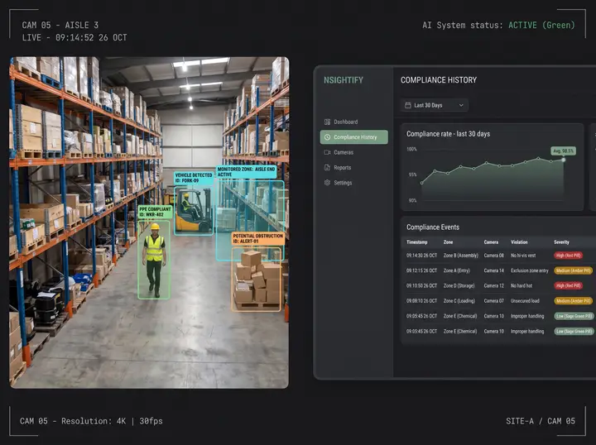This screenshot has width=596, height=445.
Task: Click the 'VEHICLE DETECTED ID: FORK-09' label
Action: pyautogui.click(x=194, y=178)
